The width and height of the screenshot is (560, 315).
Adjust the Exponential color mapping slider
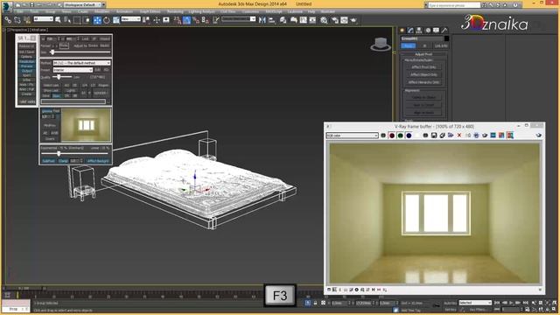pyautogui.click(x=59, y=154)
